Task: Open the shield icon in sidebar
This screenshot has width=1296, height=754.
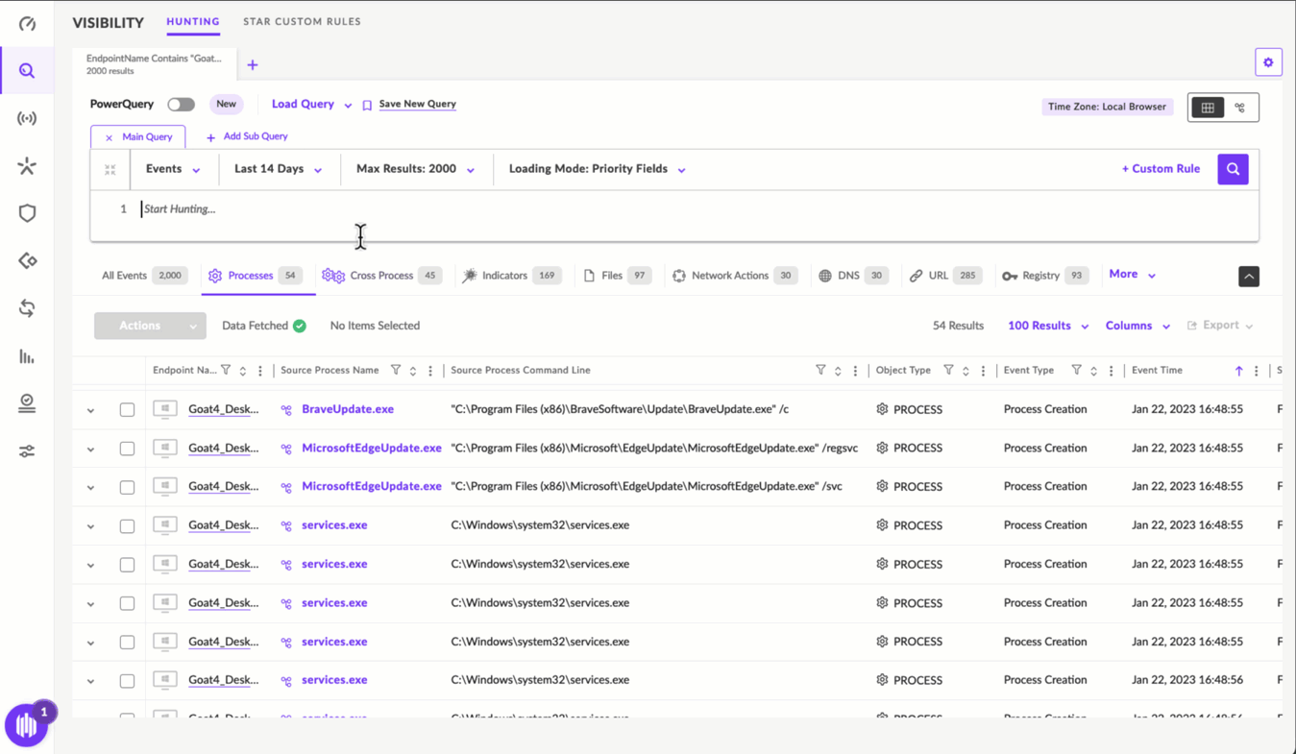Action: [27, 213]
